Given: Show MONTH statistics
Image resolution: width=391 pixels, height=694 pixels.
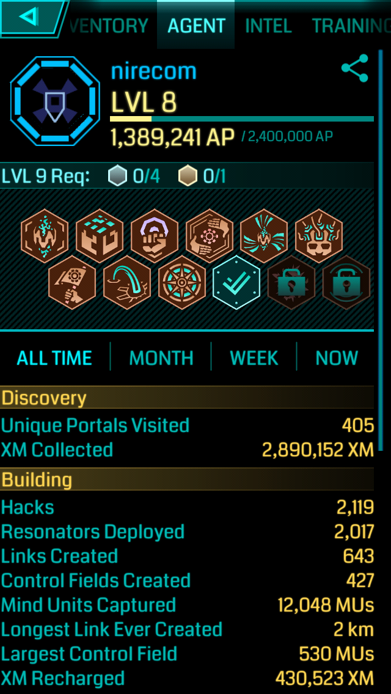Looking at the screenshot, I should coord(161,357).
